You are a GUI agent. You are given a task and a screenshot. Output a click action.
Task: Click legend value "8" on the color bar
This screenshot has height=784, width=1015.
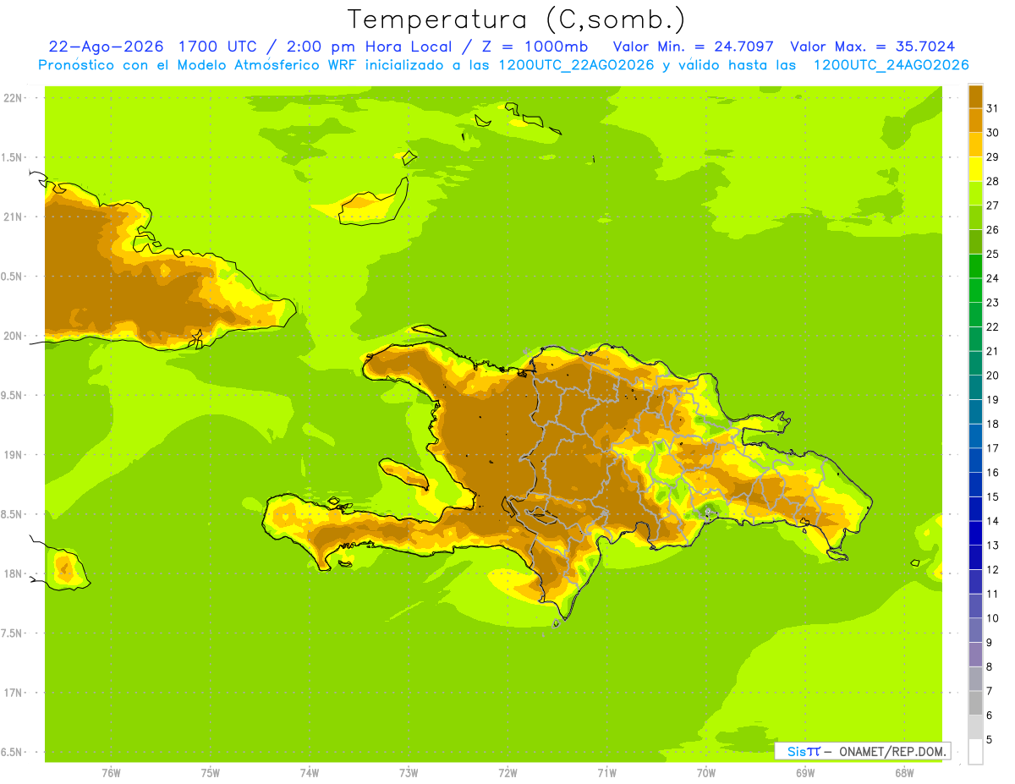pyautogui.click(x=990, y=666)
